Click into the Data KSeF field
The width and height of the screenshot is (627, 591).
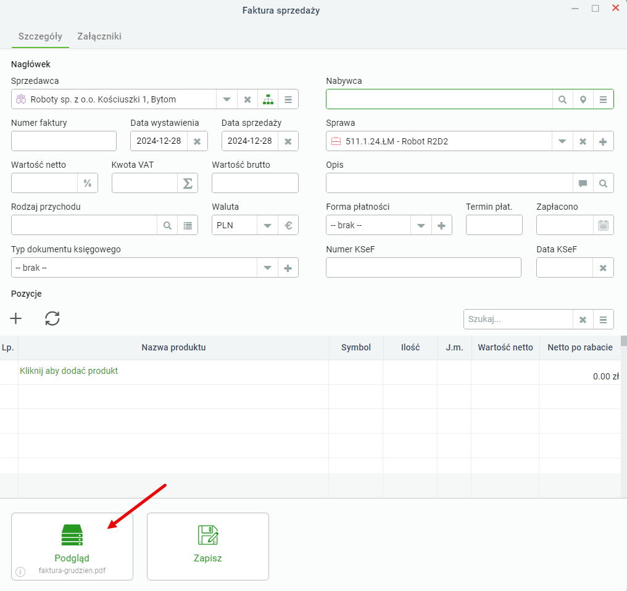click(x=565, y=268)
